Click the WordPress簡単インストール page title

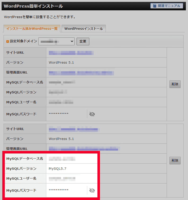(33, 6)
